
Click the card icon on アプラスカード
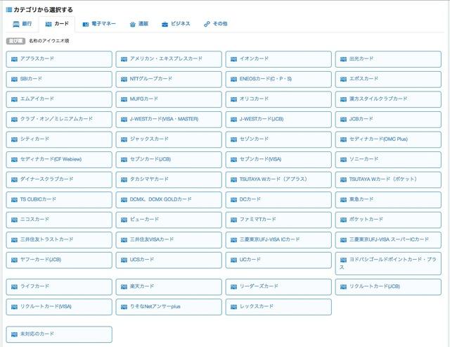[15, 58]
